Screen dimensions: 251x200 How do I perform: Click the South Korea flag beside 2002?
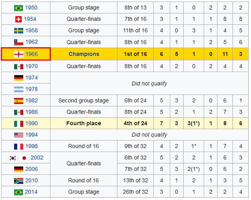tap(12, 158)
